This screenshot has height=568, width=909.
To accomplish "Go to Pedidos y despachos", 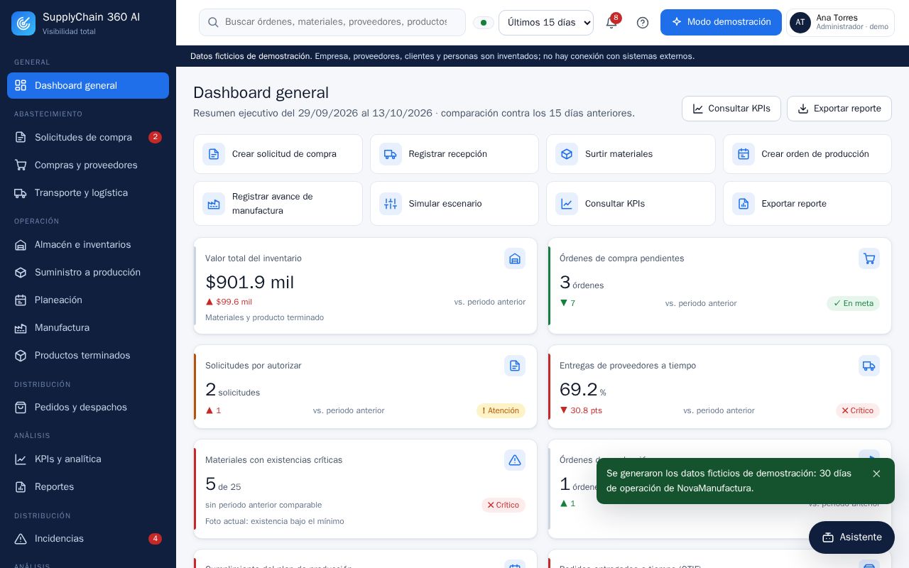I will (88, 407).
